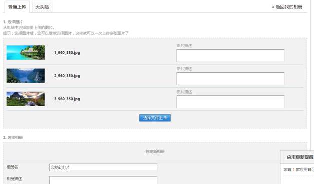Viewport: 314px width, 184px height.
Task: Select the 3_960_350.jpg thumbnail
Action: (x=26, y=99)
